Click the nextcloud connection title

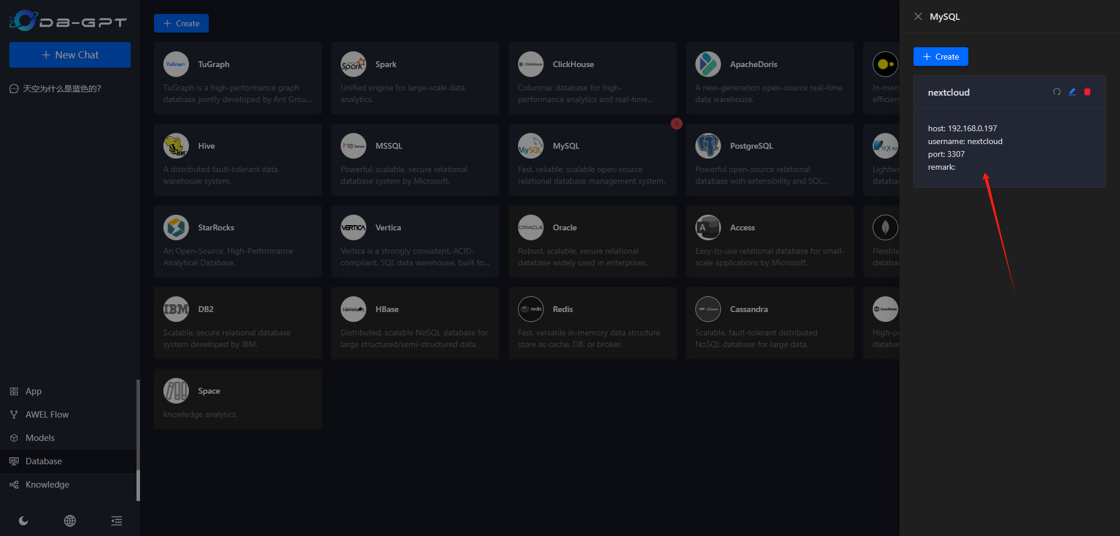[949, 92]
